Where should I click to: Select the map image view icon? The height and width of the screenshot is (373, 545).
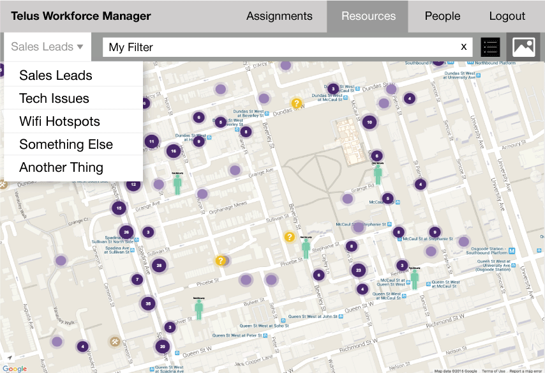coord(524,47)
